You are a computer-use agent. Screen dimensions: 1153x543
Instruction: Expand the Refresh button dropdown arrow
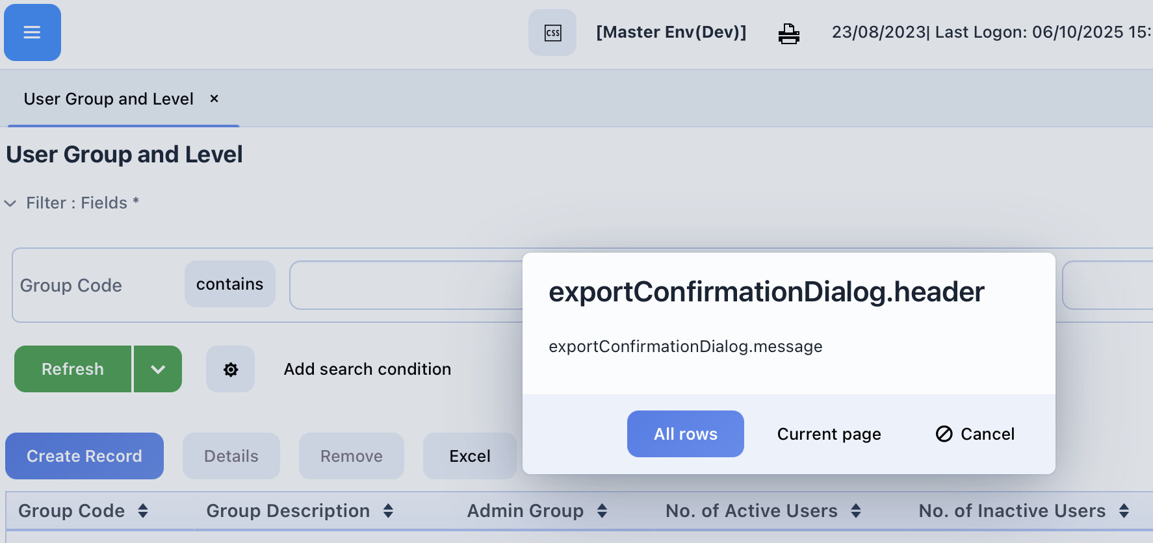[158, 370]
